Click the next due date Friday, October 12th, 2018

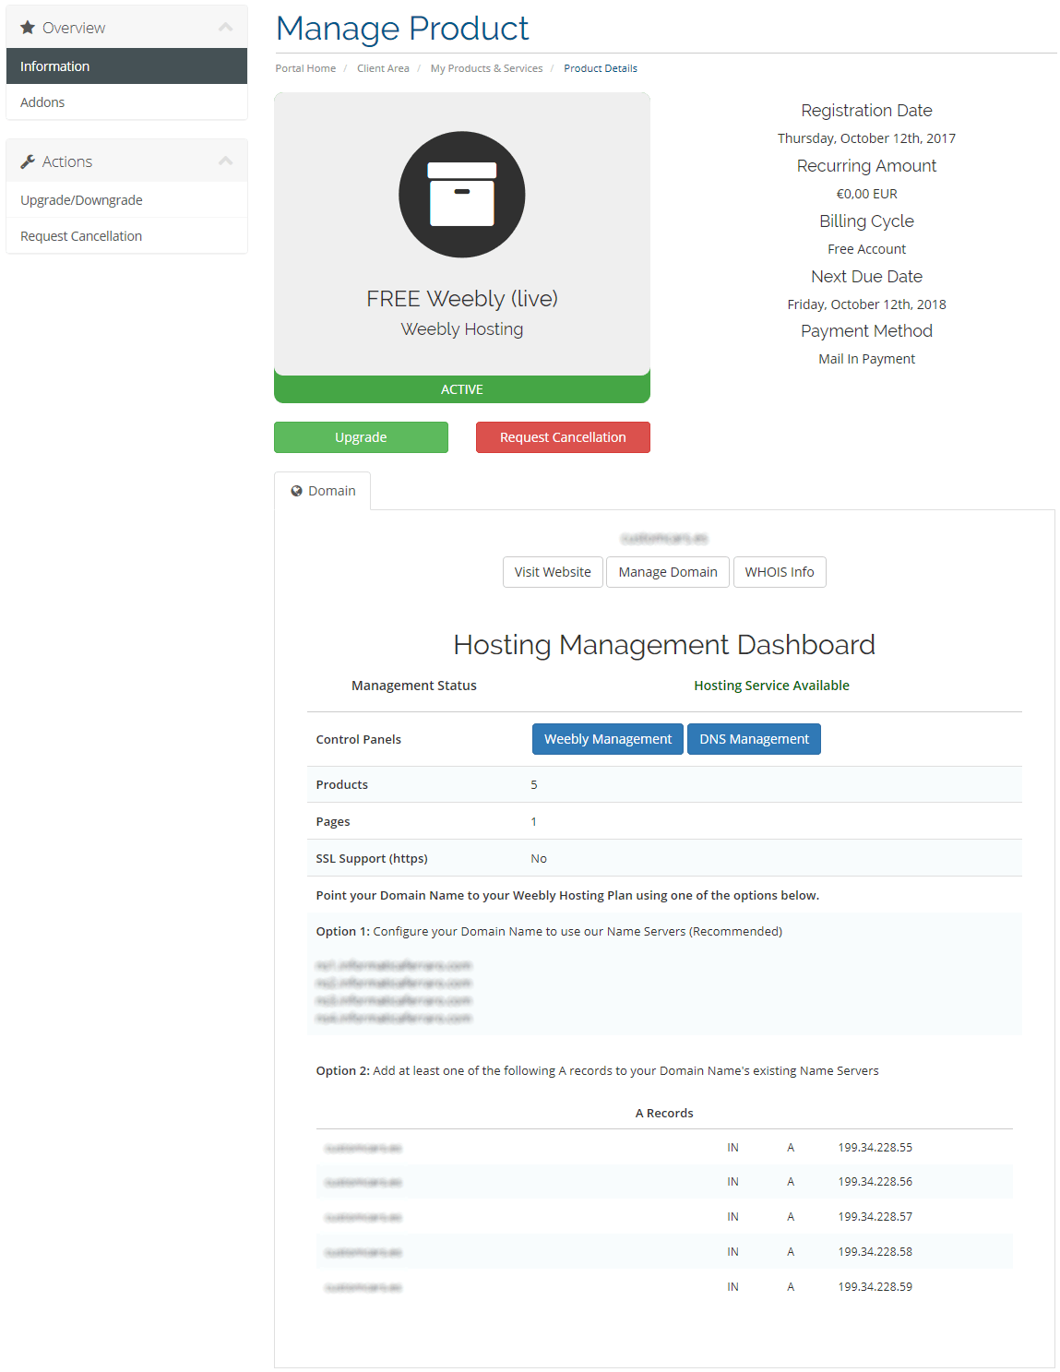(866, 304)
